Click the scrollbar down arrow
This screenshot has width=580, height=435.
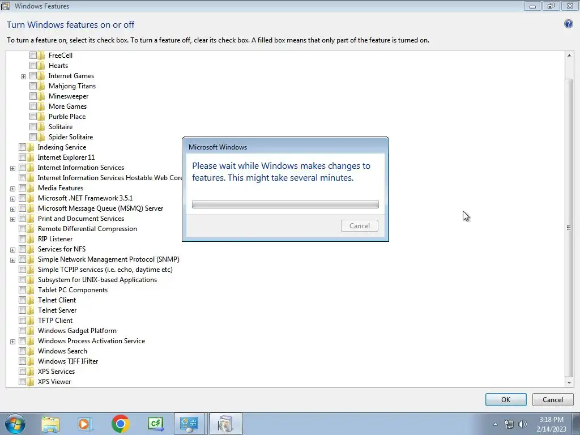point(569,382)
